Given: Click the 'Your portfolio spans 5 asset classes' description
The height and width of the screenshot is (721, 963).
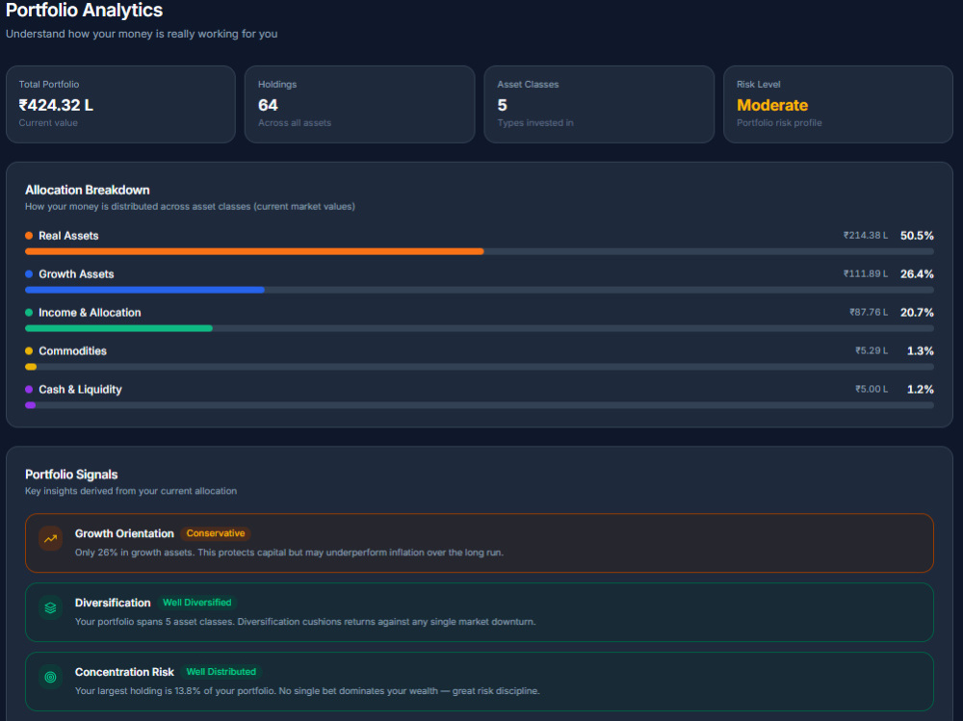Looking at the screenshot, I should (x=305, y=622).
